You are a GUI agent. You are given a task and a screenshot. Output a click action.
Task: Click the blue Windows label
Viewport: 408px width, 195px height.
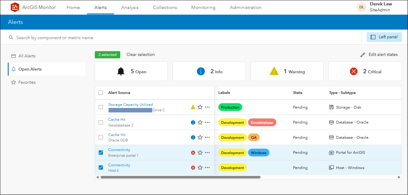[259, 153]
